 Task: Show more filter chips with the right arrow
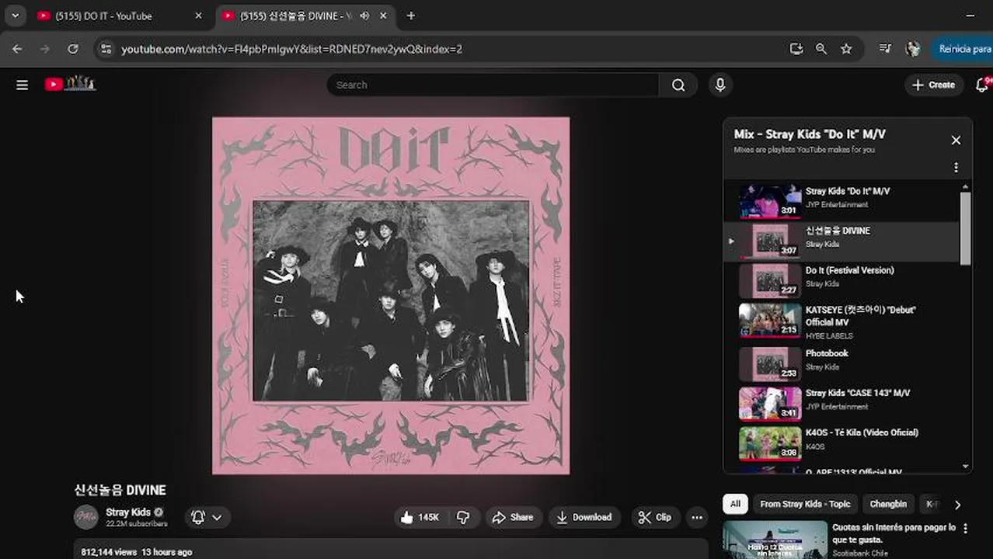957,505
